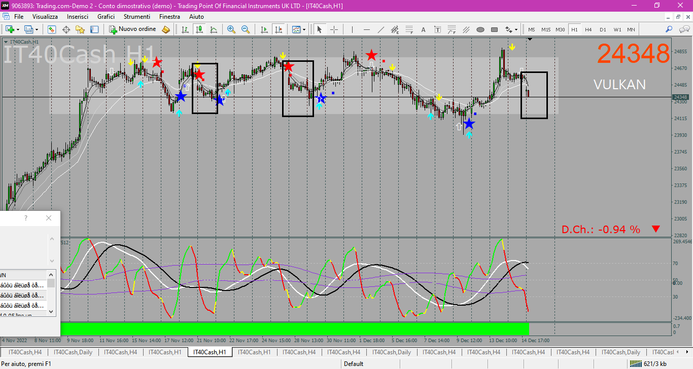
Task: Click the Default profile status bar entry
Action: click(354, 363)
